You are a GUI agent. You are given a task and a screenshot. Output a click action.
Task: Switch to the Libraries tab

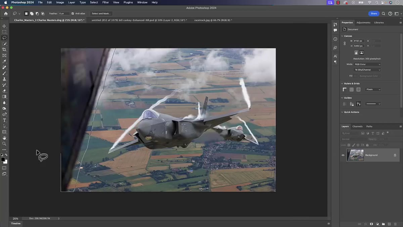tap(379, 22)
